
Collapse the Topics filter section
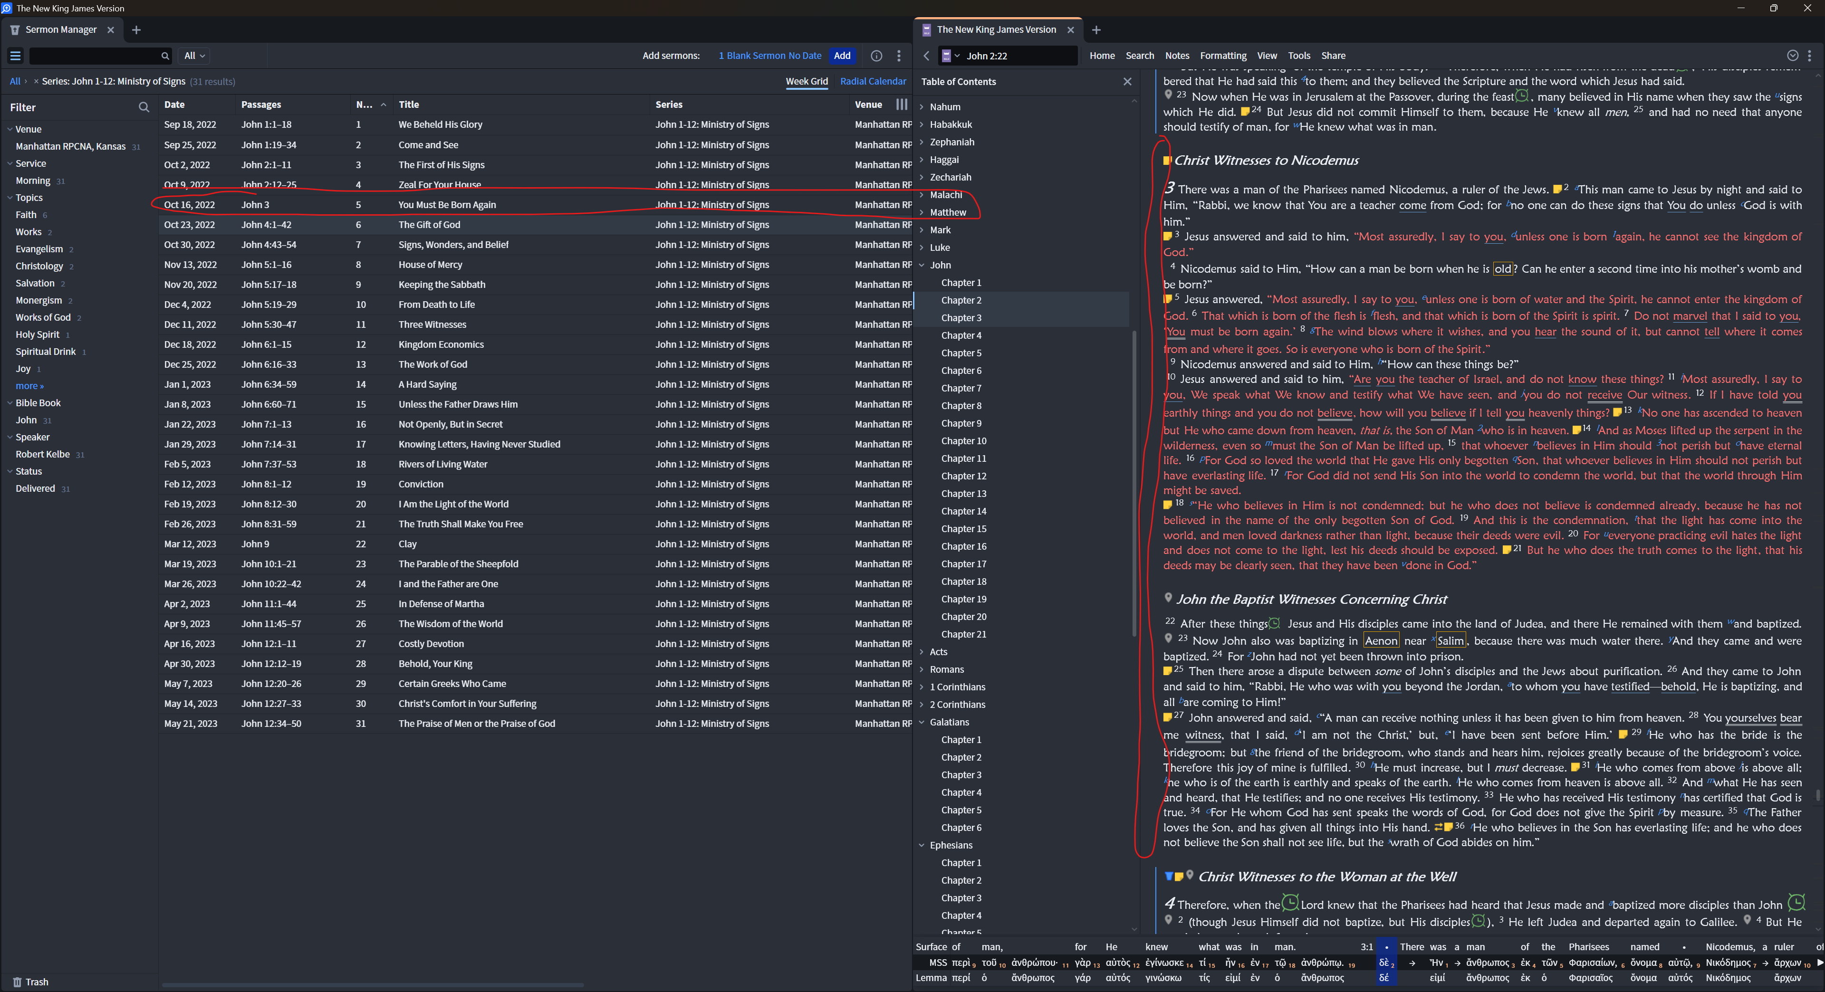coord(10,198)
